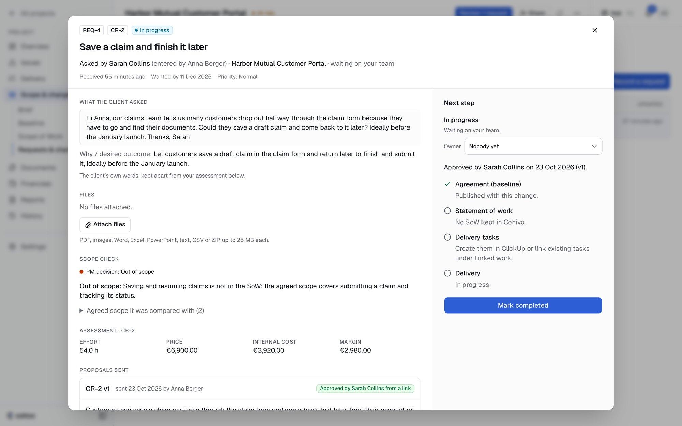Select the Delivery tasks step circle
The height and width of the screenshot is (426, 682).
pyautogui.click(x=447, y=237)
